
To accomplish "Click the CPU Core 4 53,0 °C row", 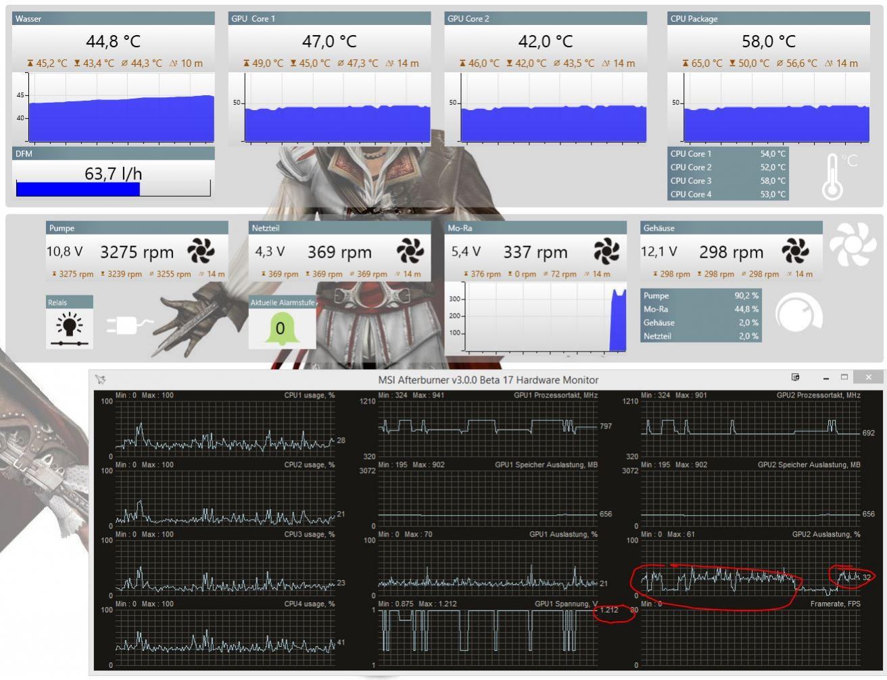I will coord(728,195).
